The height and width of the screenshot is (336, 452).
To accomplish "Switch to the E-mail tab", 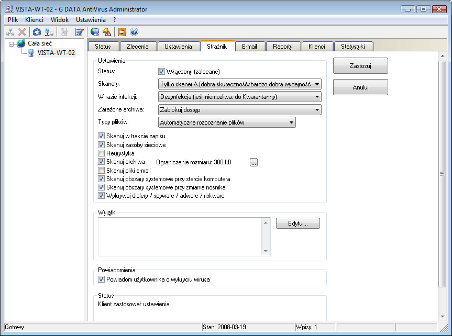I will [x=249, y=47].
